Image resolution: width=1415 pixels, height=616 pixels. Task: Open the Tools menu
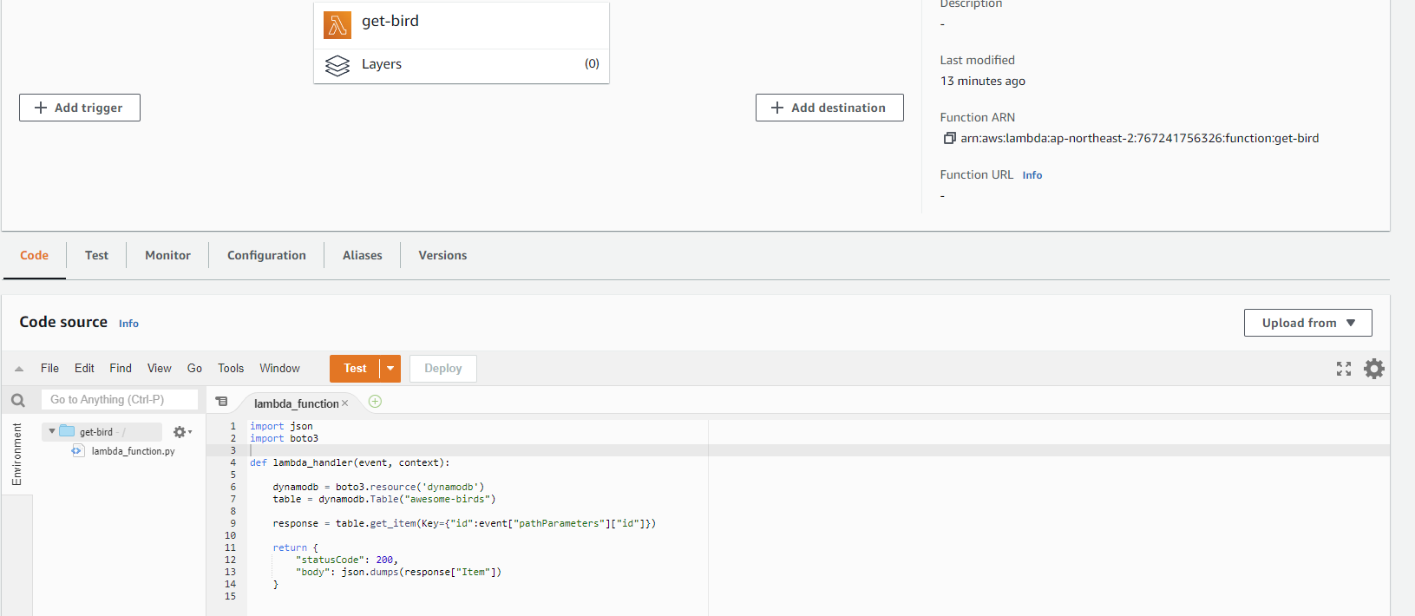[231, 368]
